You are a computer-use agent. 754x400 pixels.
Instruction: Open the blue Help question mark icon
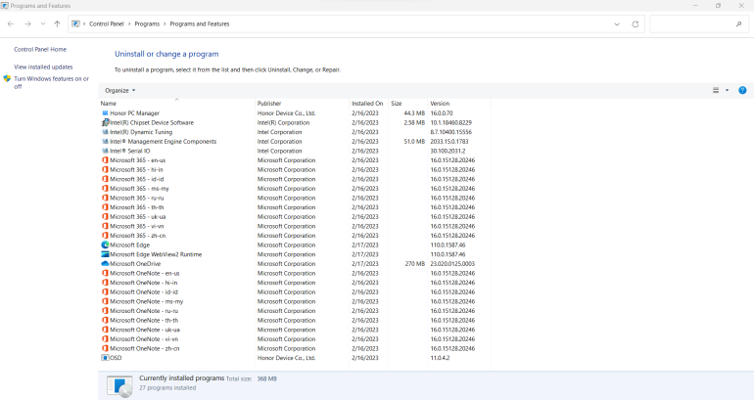pyautogui.click(x=742, y=90)
